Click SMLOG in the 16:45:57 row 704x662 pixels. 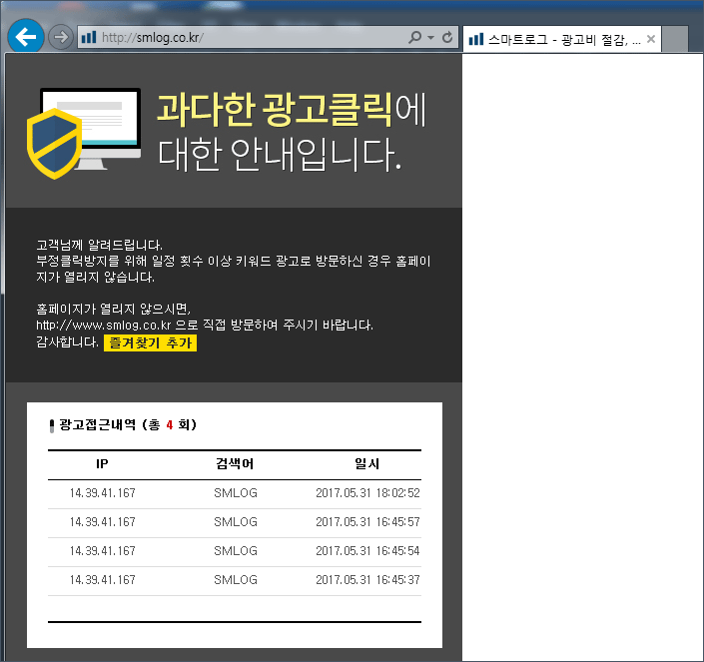(x=236, y=522)
